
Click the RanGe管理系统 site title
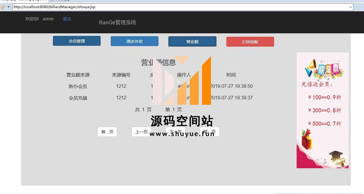click(x=117, y=22)
